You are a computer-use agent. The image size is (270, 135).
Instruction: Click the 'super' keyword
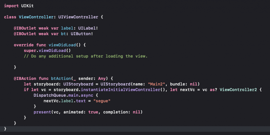[x=30, y=51]
